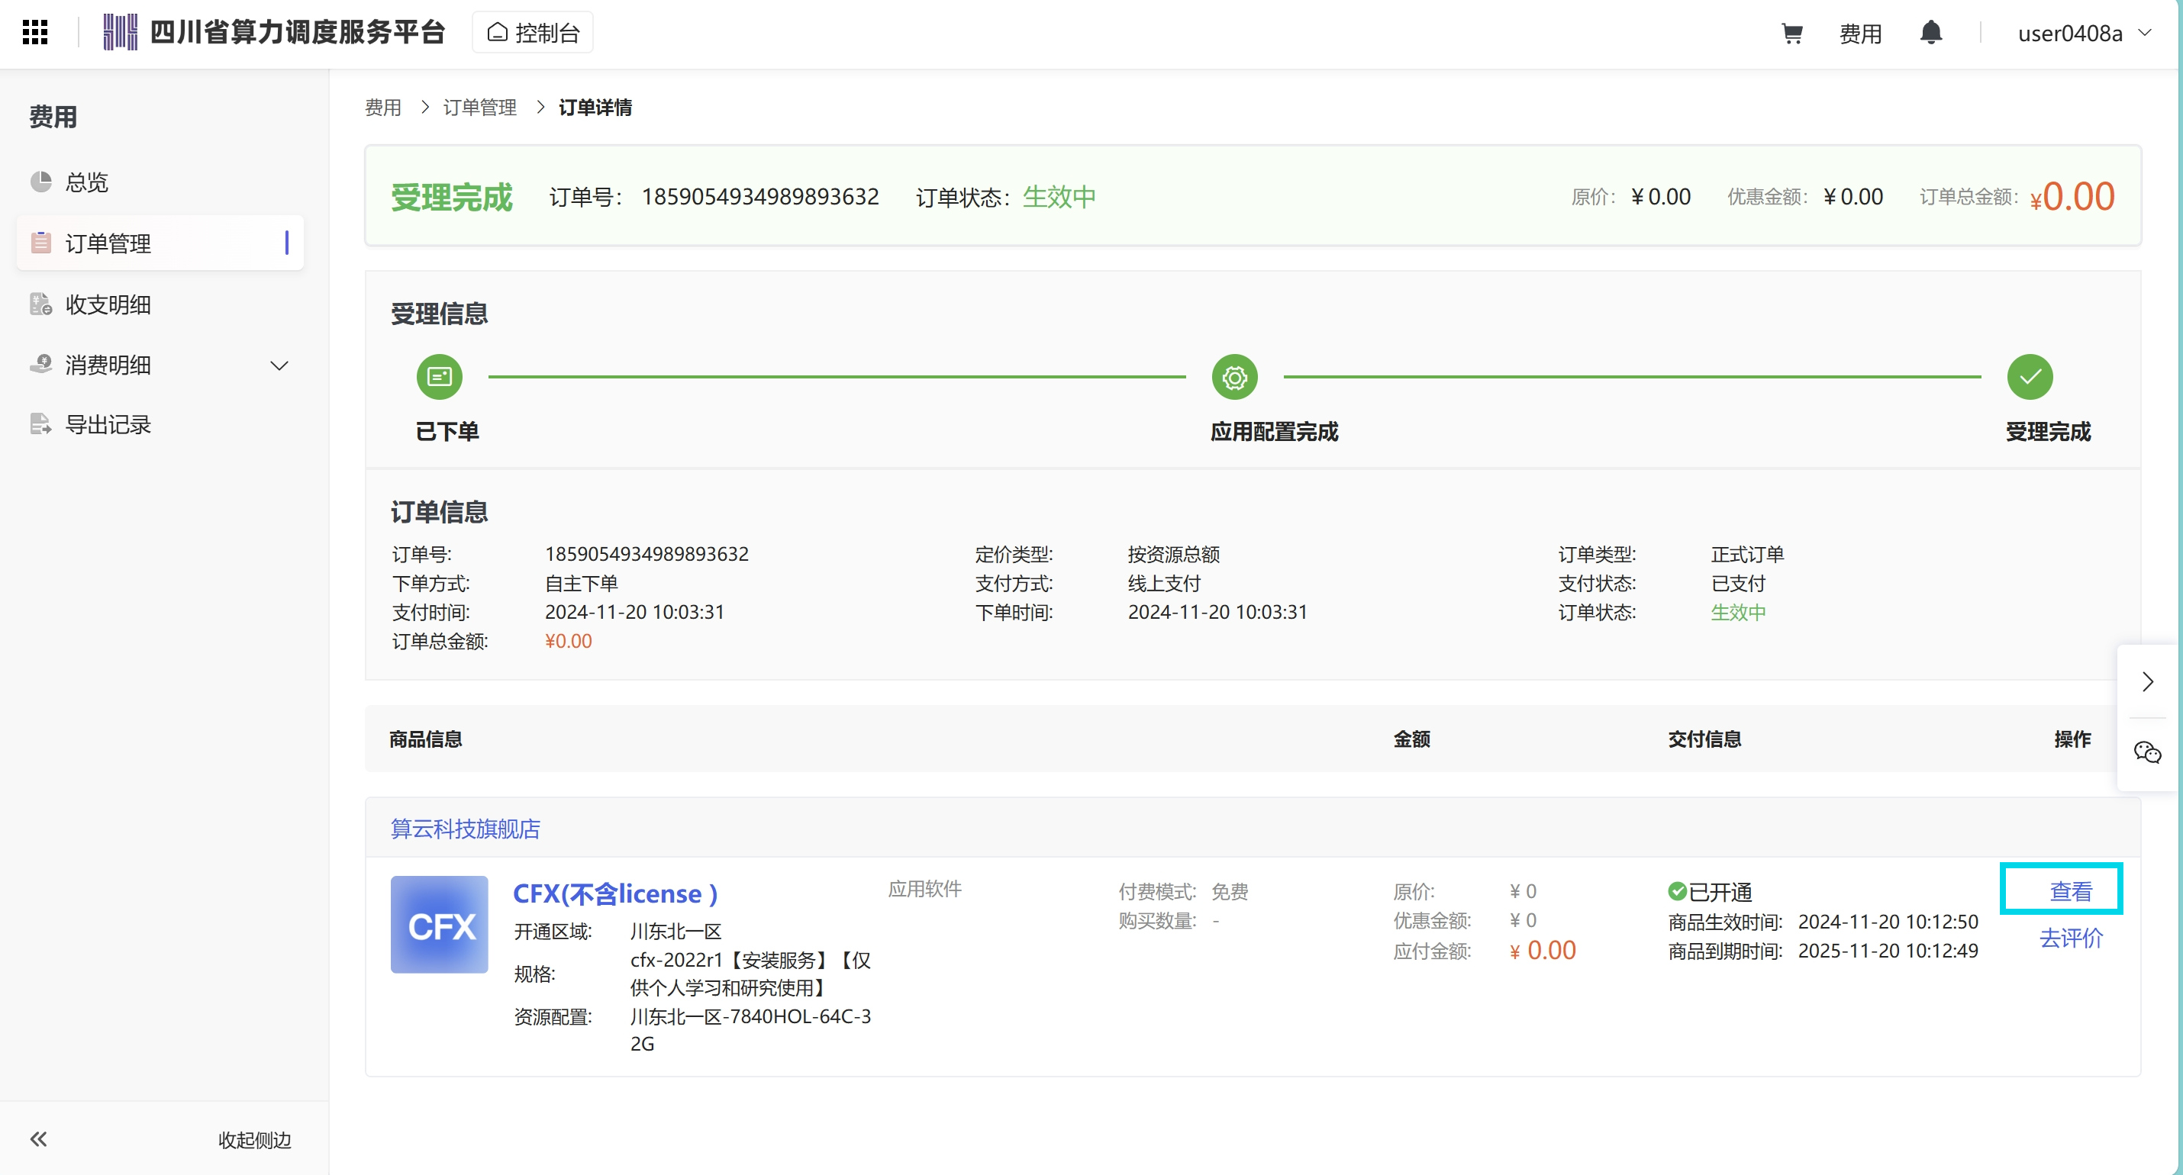Click 正式订单 order type value
This screenshot has height=1175, width=2183.
[1747, 554]
